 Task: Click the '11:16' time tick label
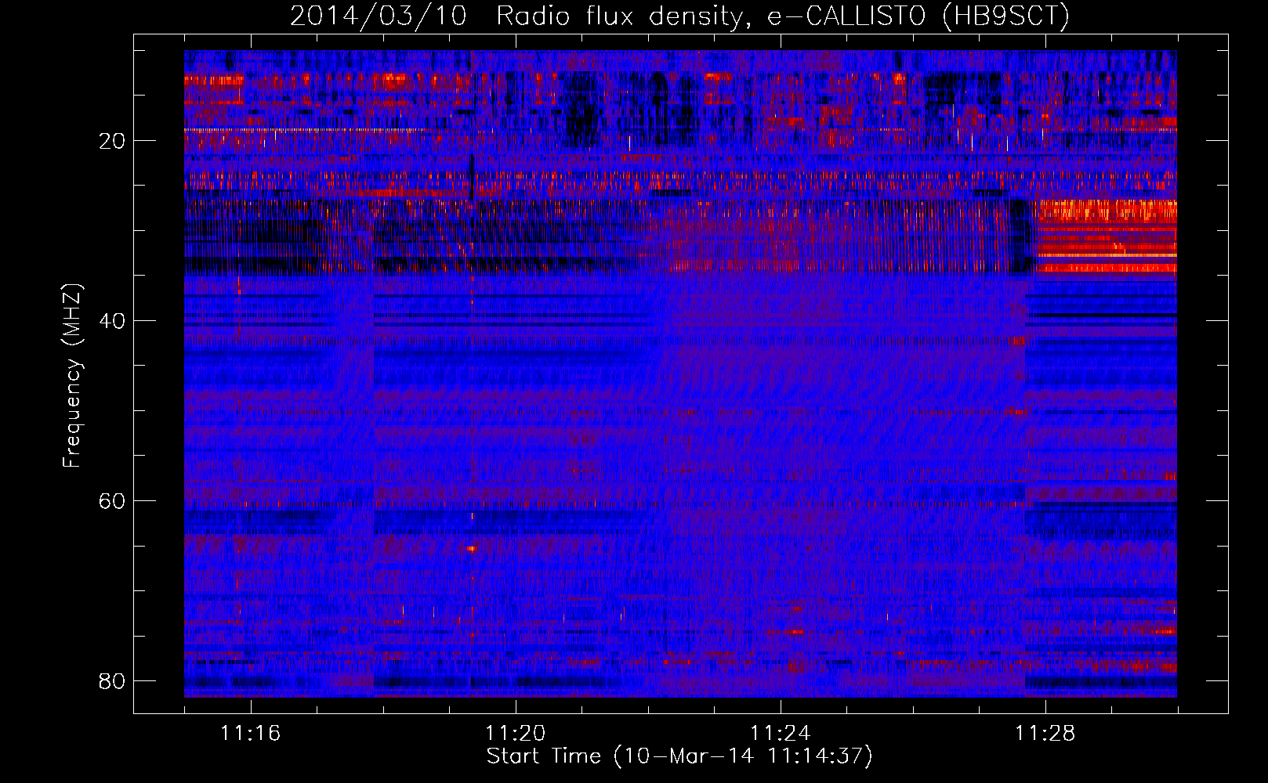(x=250, y=734)
